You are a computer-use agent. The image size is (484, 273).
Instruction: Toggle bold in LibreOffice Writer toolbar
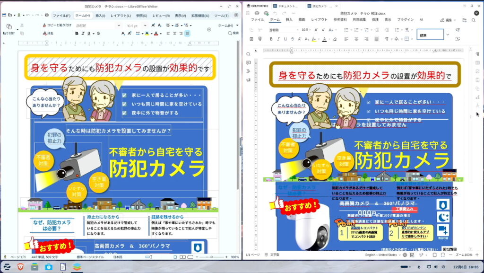(76, 33)
